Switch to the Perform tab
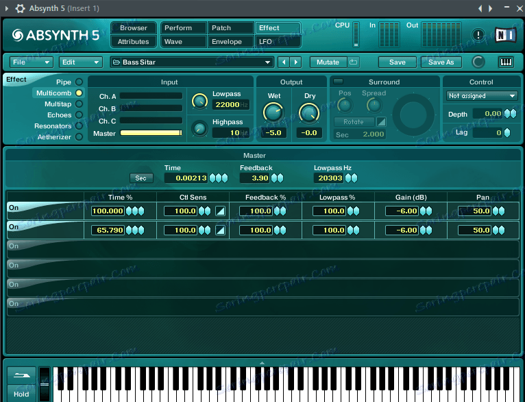525x402 pixels. pos(184,28)
